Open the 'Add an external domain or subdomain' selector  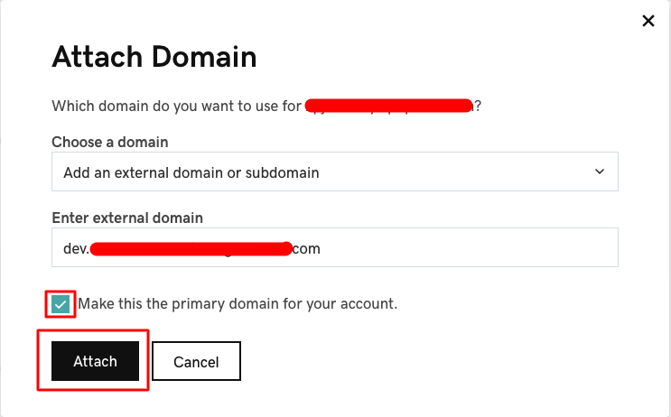click(335, 171)
